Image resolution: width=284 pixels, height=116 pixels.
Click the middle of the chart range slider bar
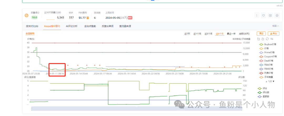coord(137,109)
